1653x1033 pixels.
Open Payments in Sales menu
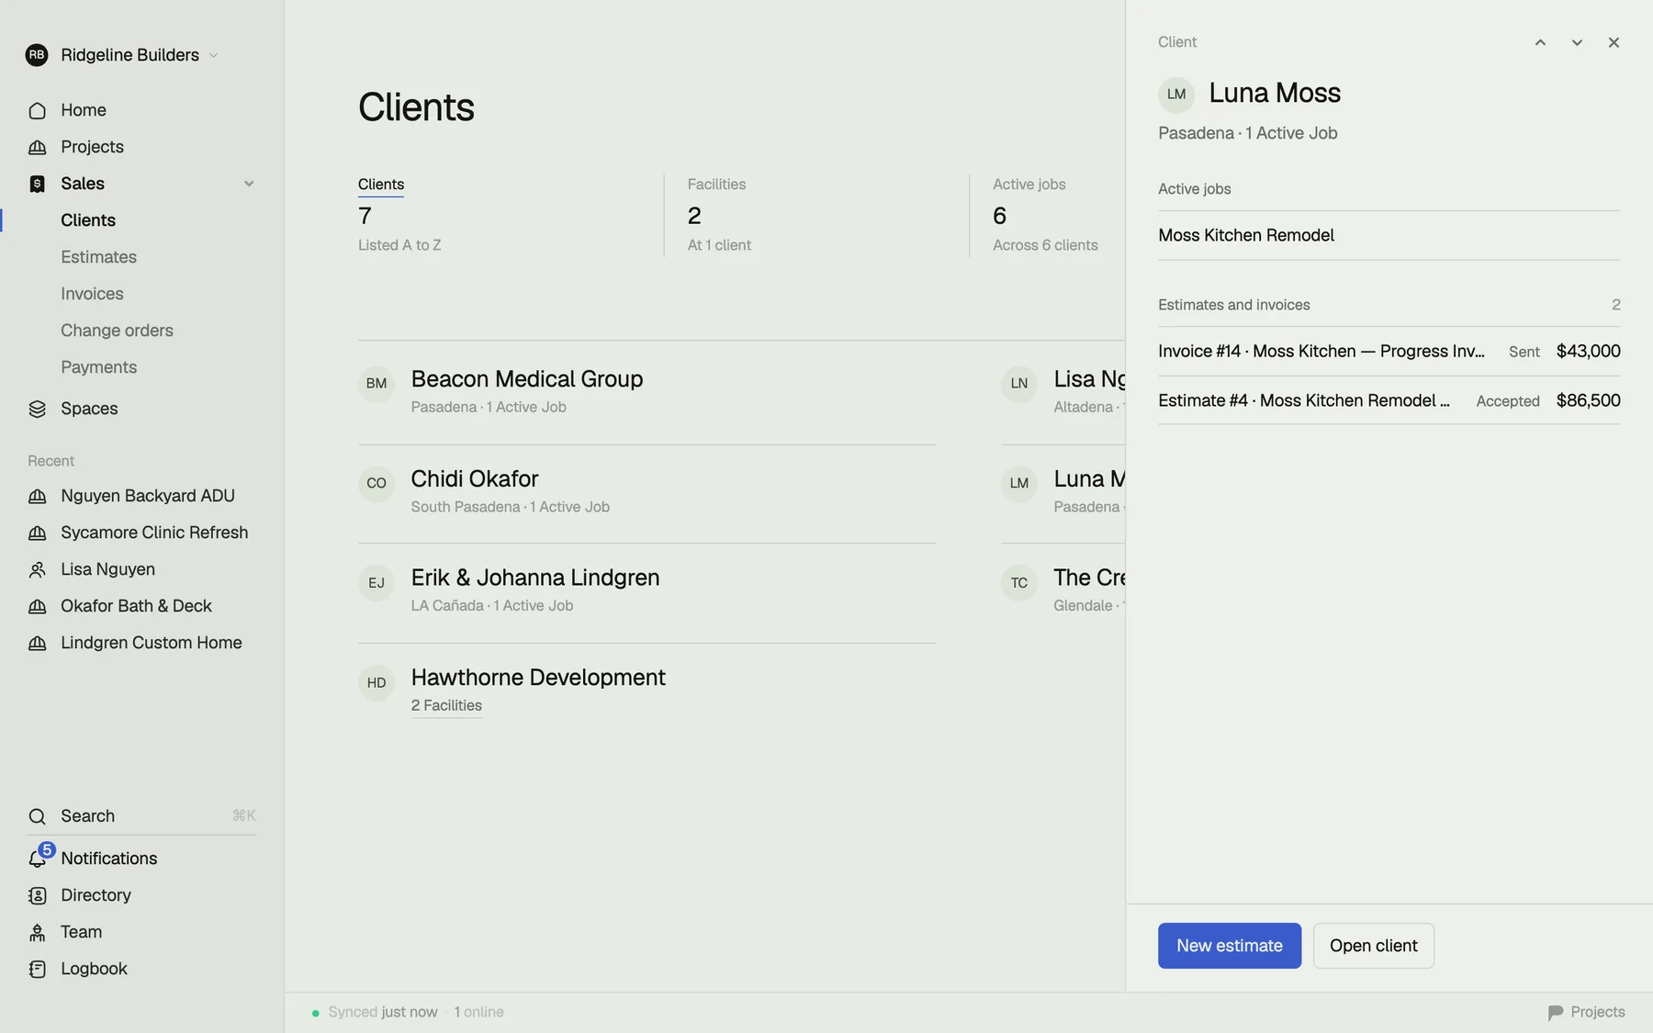pos(98,367)
